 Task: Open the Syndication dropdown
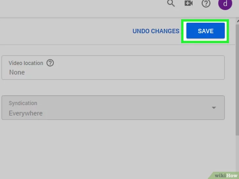coord(113,108)
